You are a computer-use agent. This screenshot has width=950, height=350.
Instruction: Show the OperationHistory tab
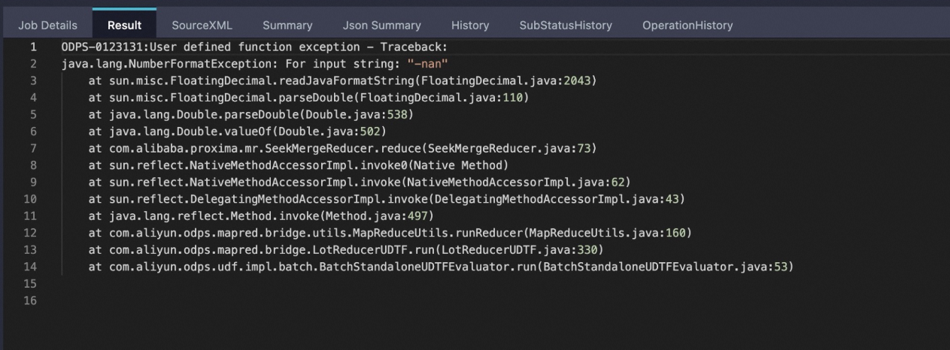[x=687, y=26]
